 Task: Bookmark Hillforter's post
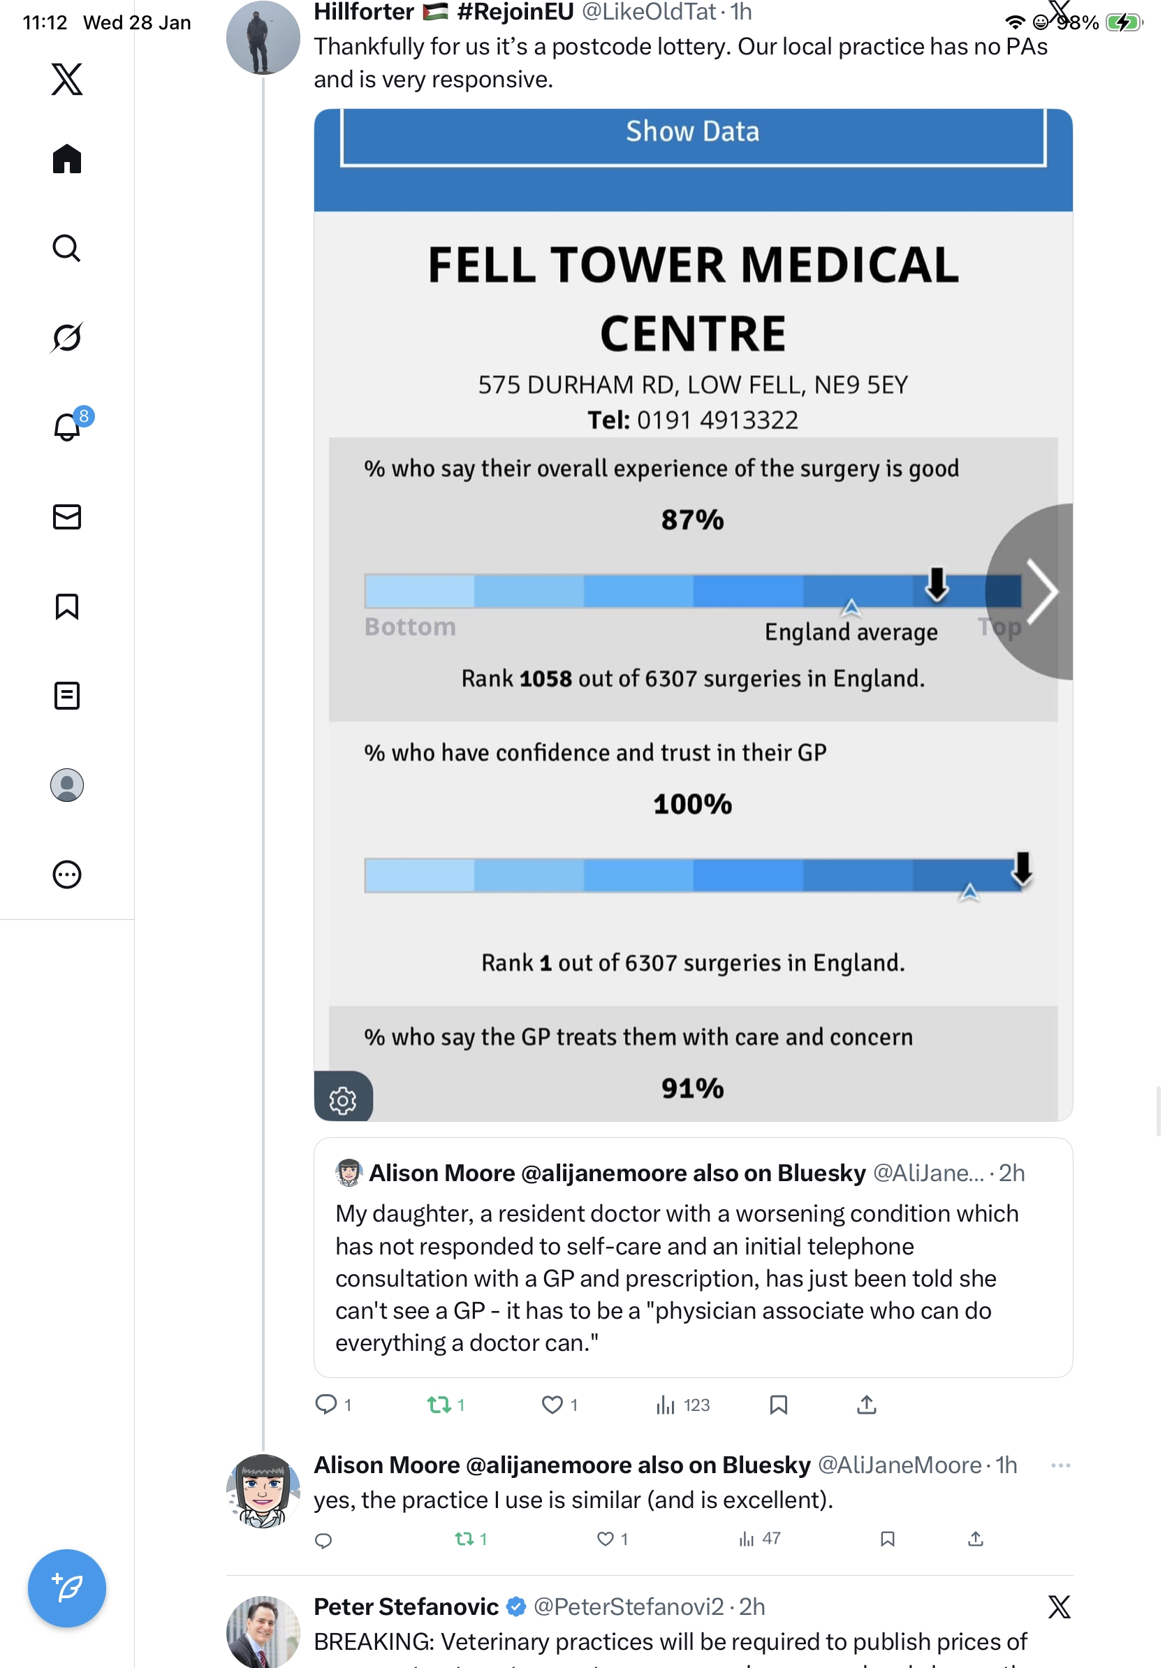778,1404
